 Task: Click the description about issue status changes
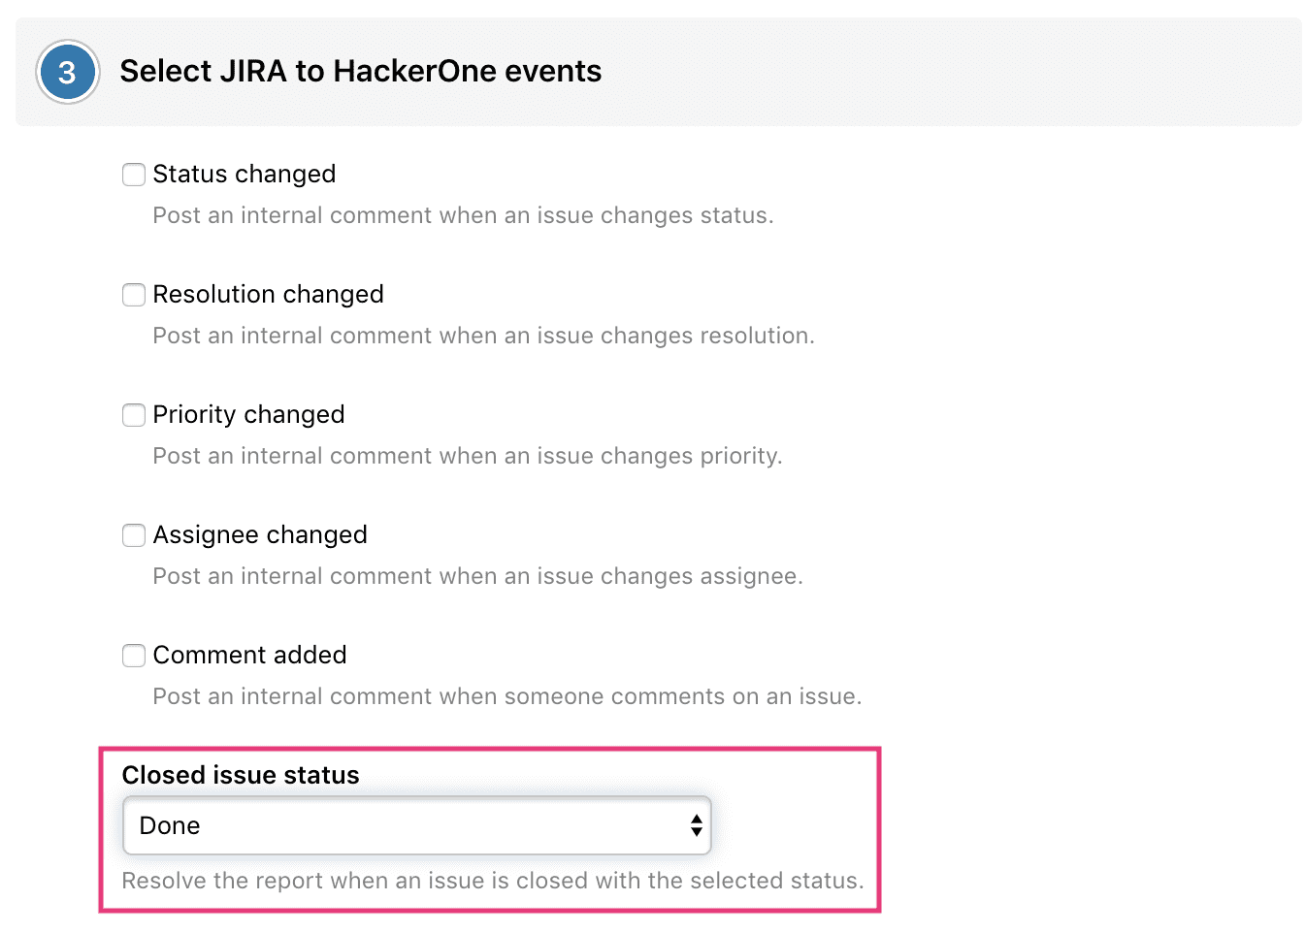coord(463,215)
